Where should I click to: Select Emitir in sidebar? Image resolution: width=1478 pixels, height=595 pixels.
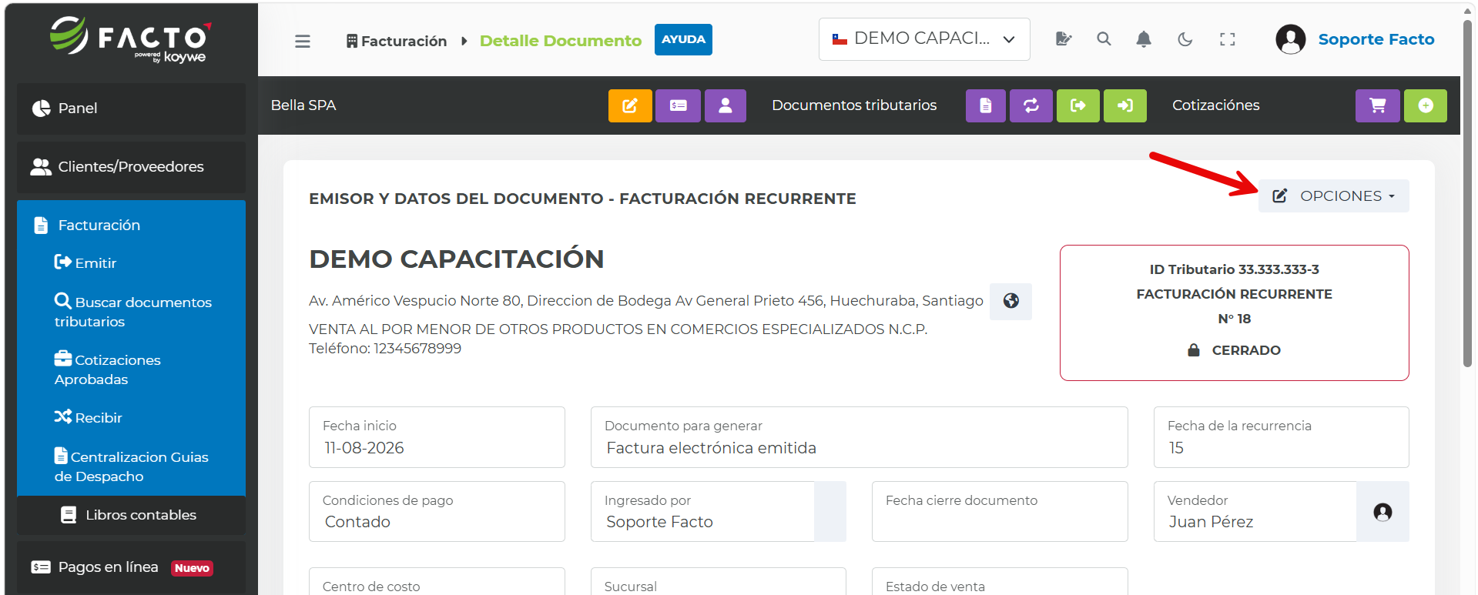pyautogui.click(x=85, y=263)
